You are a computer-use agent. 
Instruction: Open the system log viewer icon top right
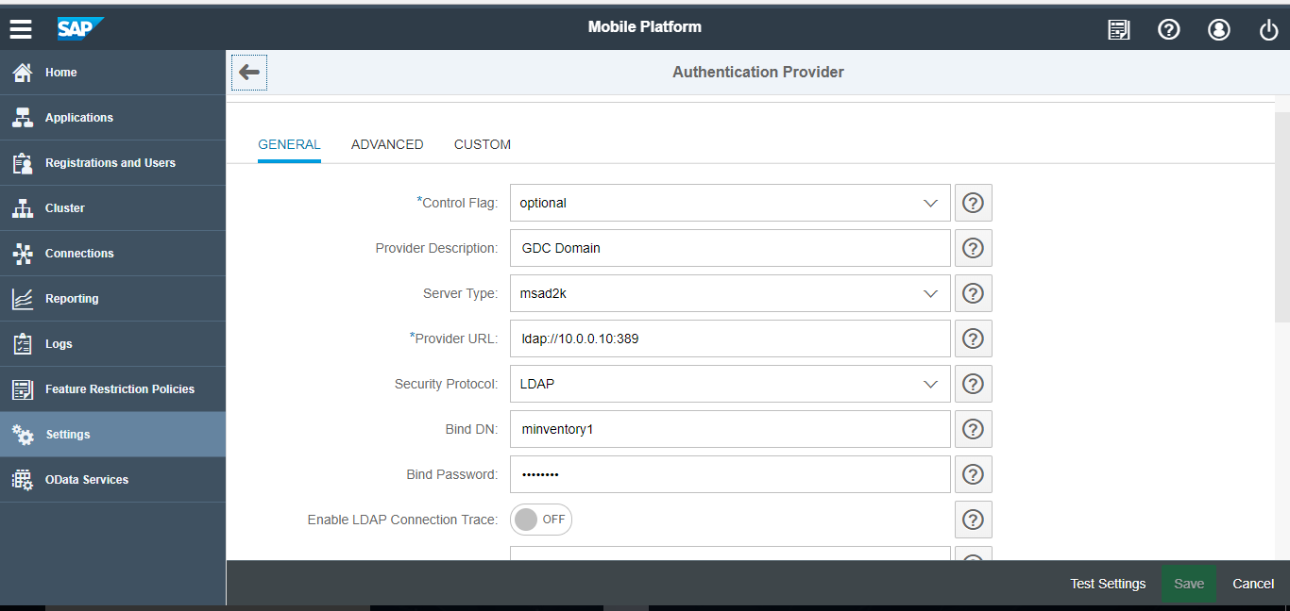[x=1118, y=29]
